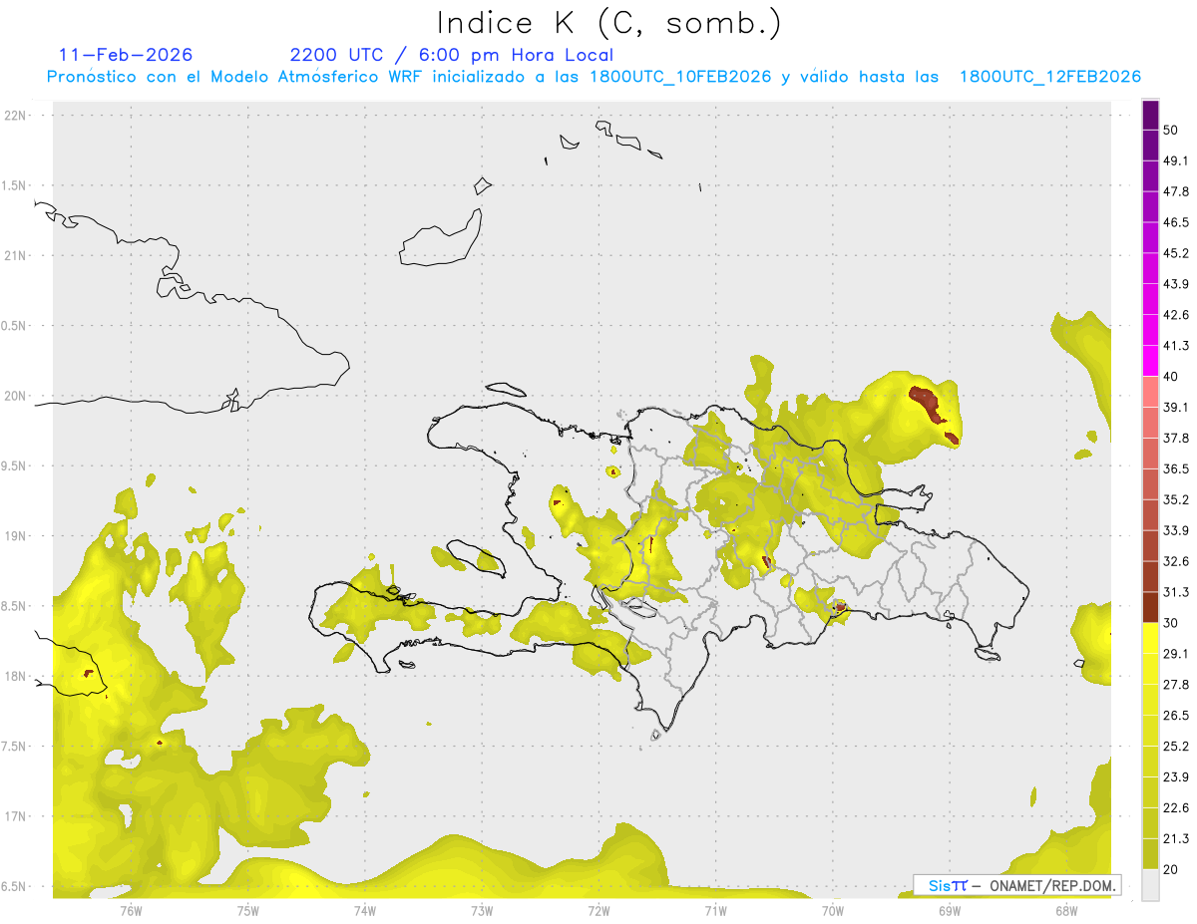The height and width of the screenshot is (924, 1197).
Task: Click the "19N" latitude label
Action: pyautogui.click(x=16, y=535)
